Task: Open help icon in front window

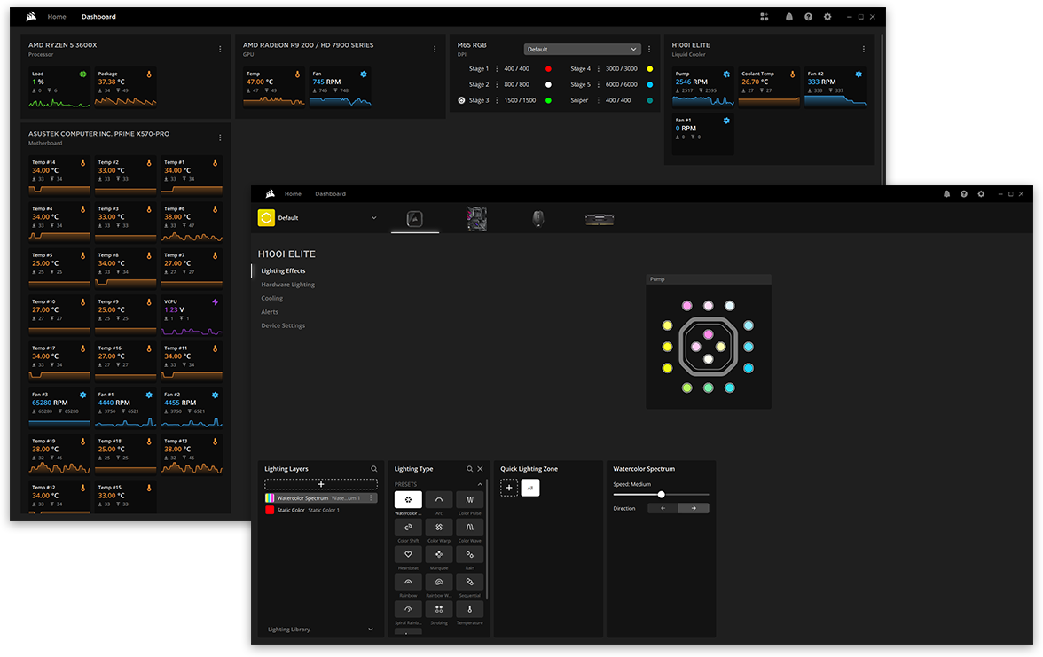Action: point(964,194)
